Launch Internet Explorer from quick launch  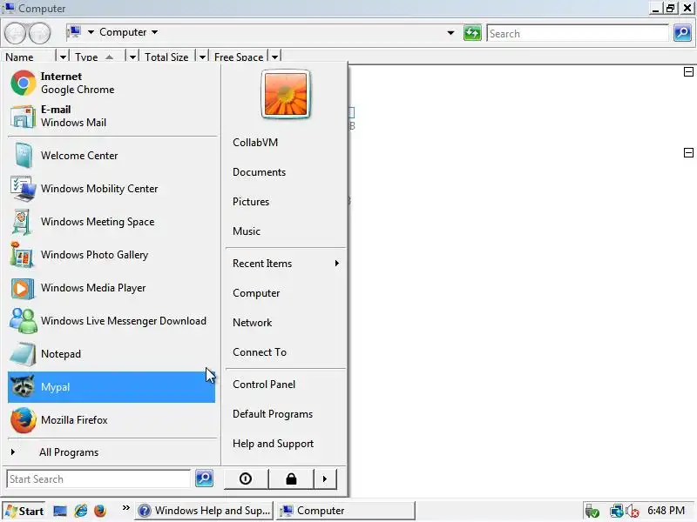(81, 511)
